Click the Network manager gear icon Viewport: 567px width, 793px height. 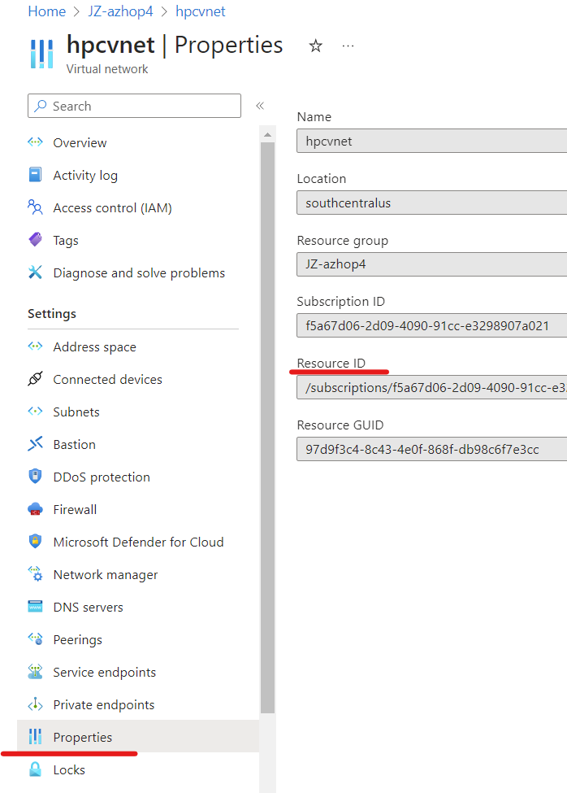[x=35, y=573]
